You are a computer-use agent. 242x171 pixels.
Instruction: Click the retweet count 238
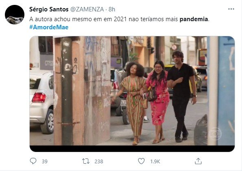pos(99,162)
